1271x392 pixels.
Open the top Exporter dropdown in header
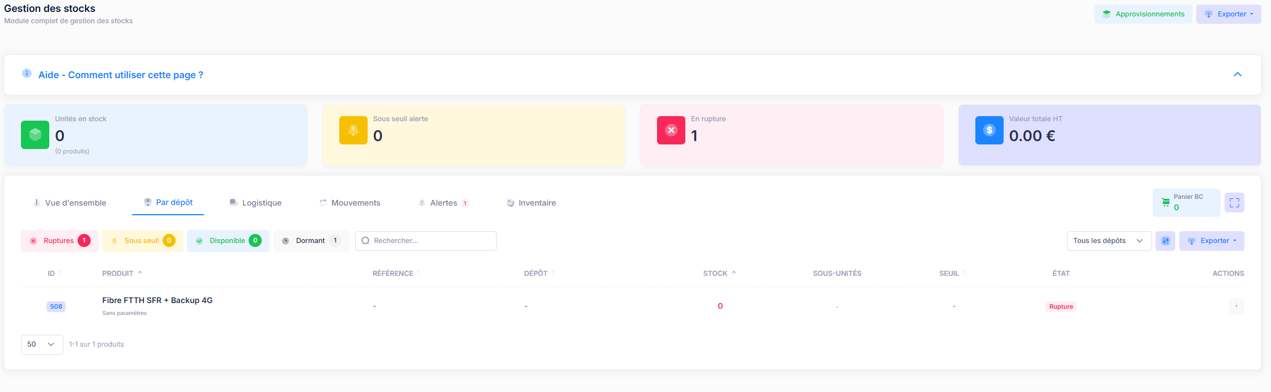[x=1229, y=14]
